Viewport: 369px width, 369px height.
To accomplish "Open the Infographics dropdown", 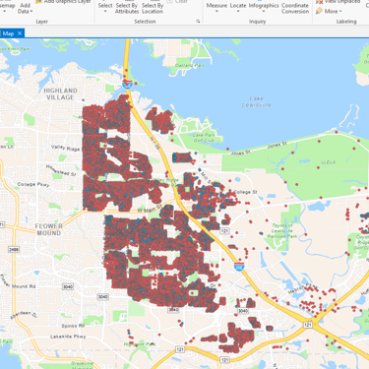I will 264,8.
